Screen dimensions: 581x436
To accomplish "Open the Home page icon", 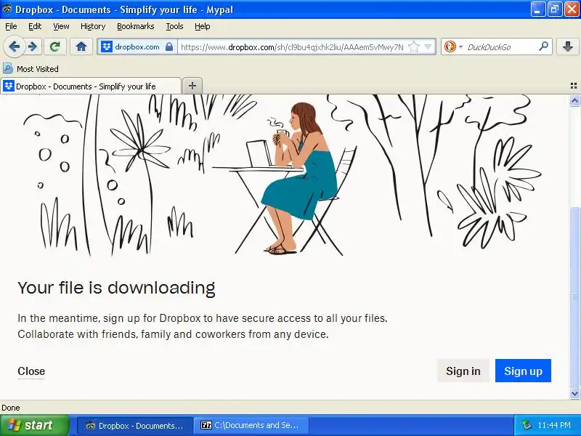I will tap(81, 47).
